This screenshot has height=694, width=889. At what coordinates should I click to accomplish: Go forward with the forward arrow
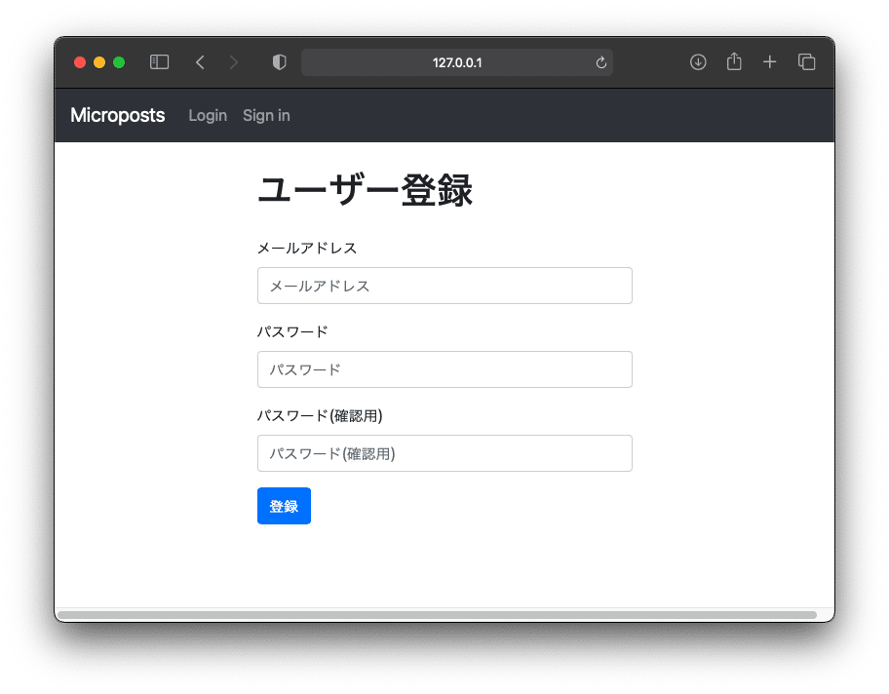(234, 62)
